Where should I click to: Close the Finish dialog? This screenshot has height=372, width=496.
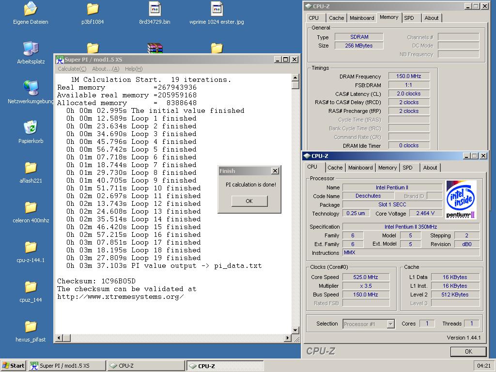[275, 171]
